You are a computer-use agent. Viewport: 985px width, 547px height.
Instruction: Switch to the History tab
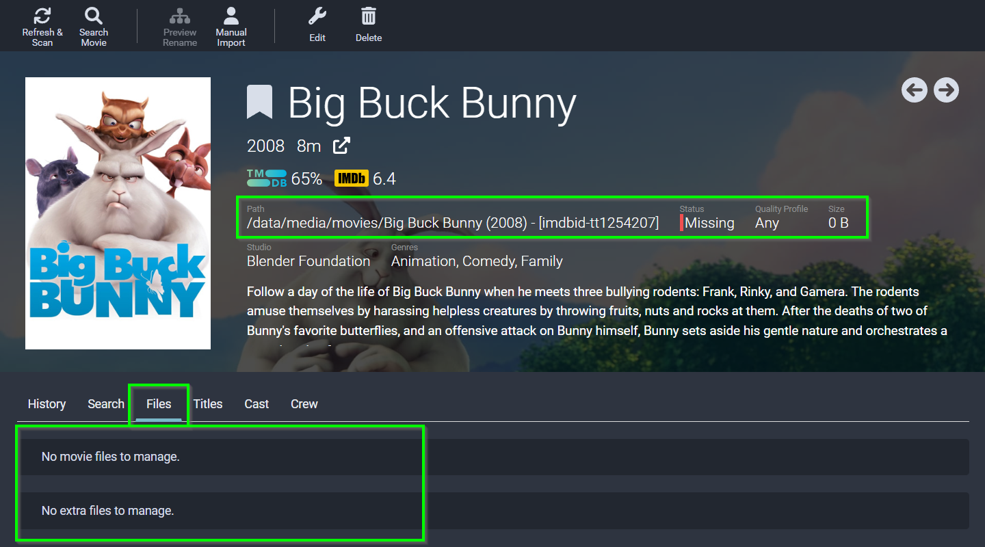(47, 404)
